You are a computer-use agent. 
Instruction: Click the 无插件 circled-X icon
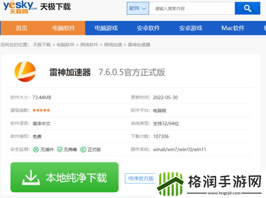tap(36, 150)
